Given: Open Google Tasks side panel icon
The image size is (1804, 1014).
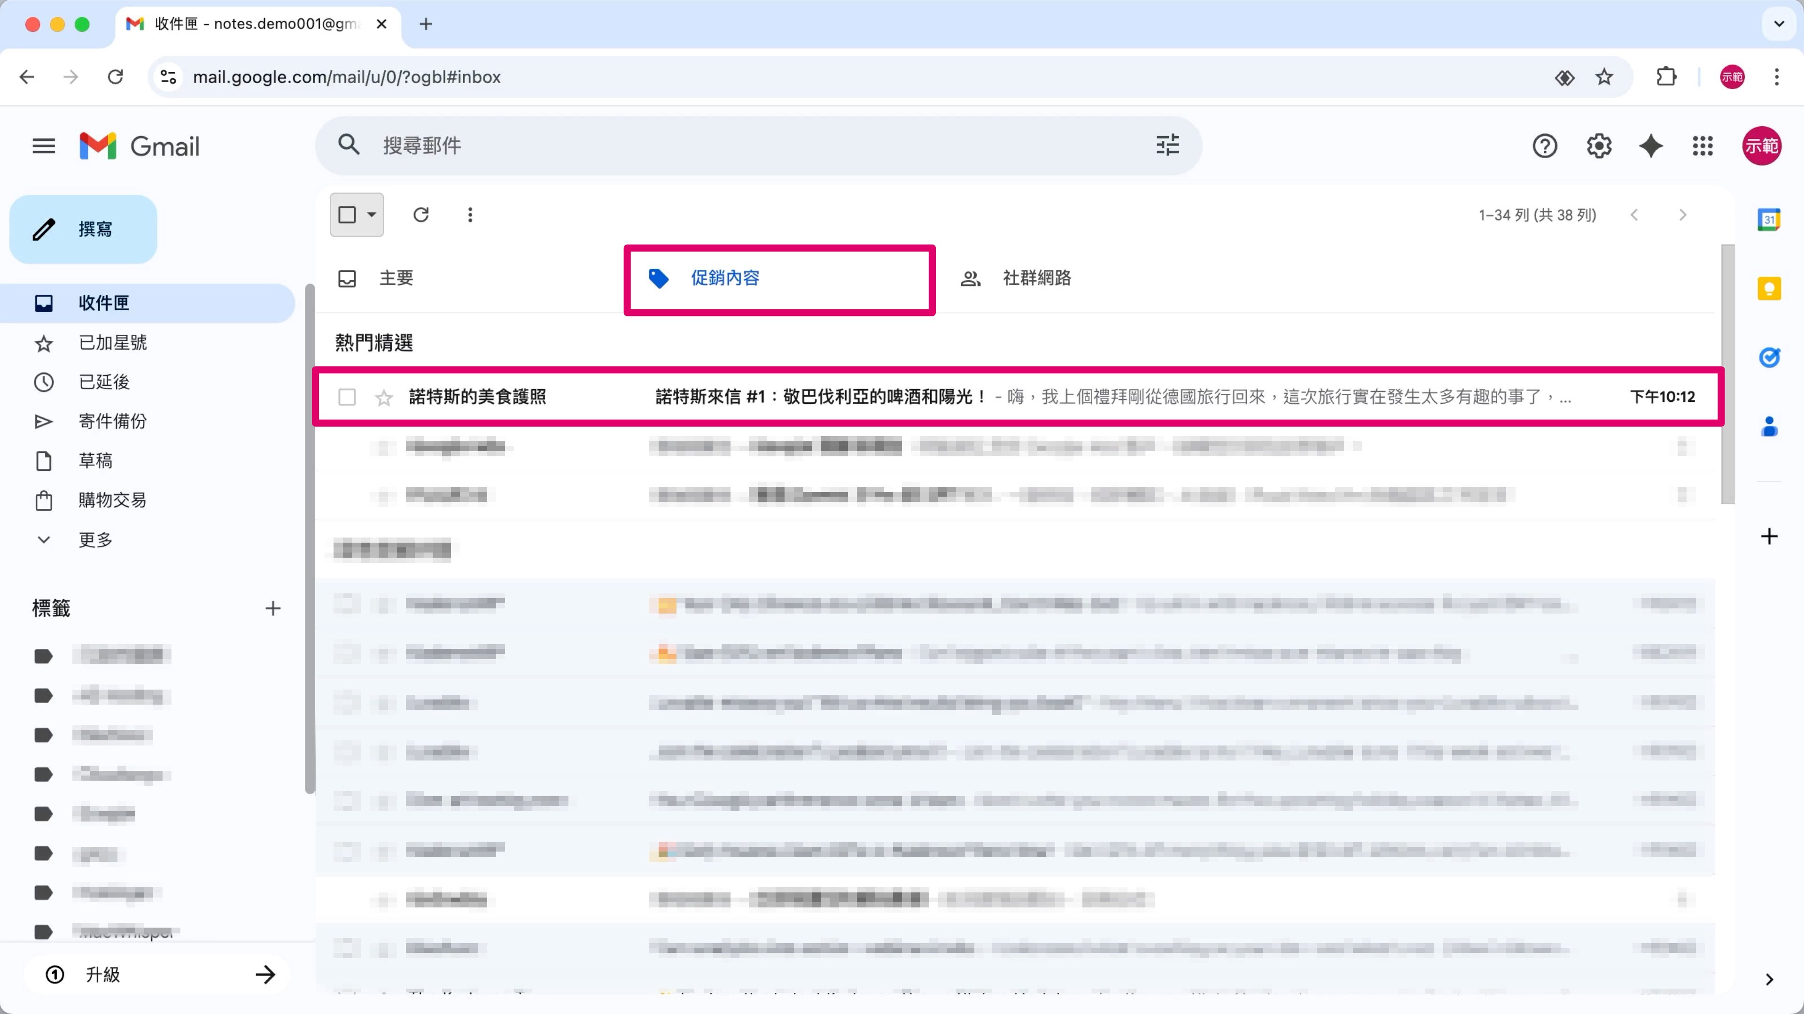Looking at the screenshot, I should (x=1769, y=357).
